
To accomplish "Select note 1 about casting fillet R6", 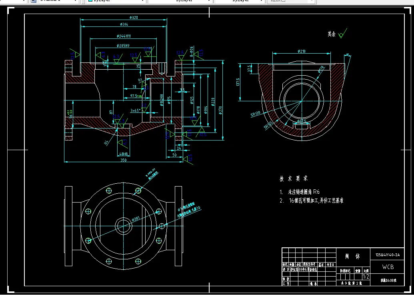I will click(x=300, y=192).
